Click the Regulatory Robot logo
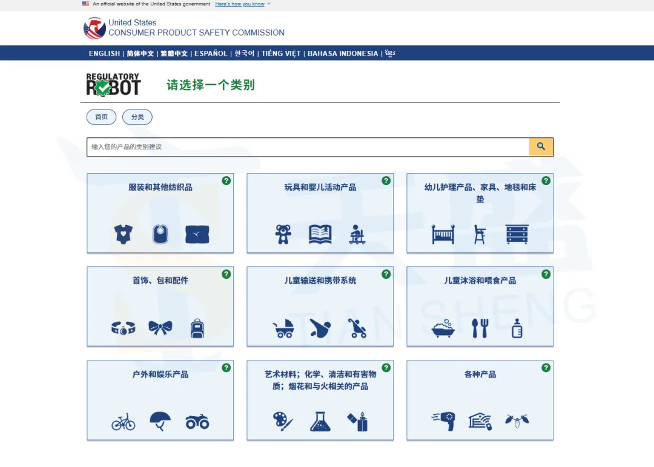Image resolution: width=654 pixels, height=467 pixels. tap(113, 85)
